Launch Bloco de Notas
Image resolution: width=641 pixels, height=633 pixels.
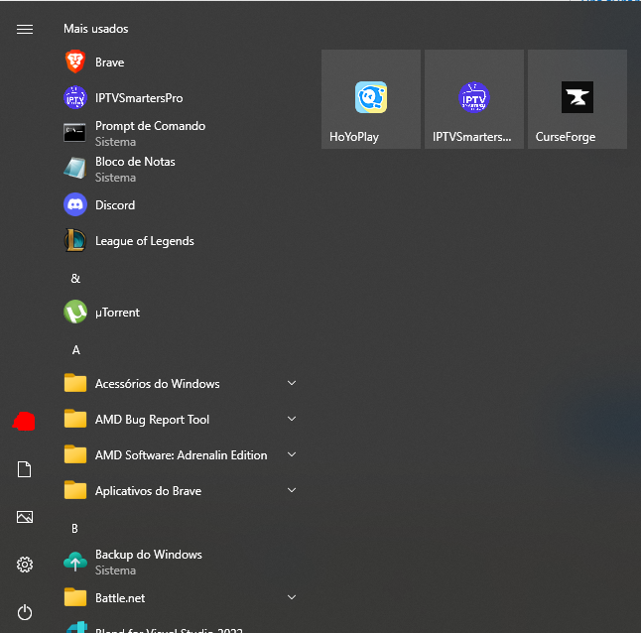tap(180, 170)
